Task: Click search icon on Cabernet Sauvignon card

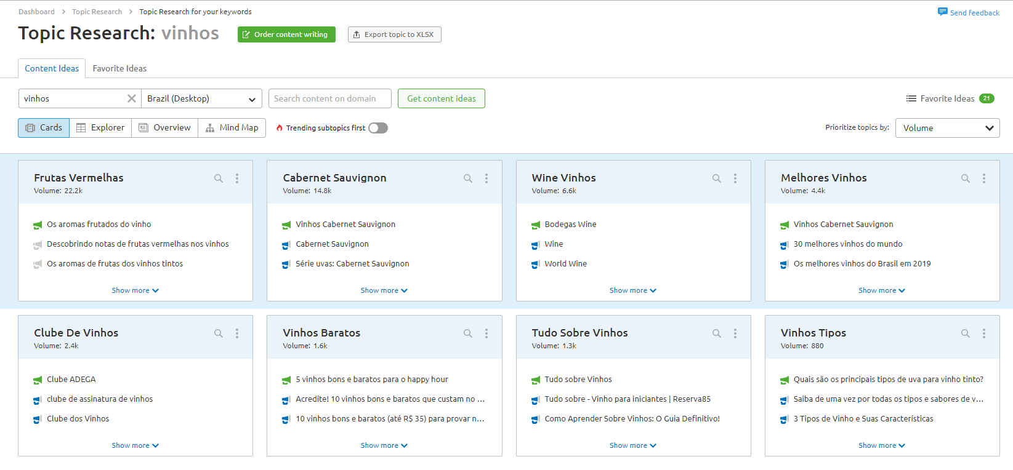Action: 468,178
